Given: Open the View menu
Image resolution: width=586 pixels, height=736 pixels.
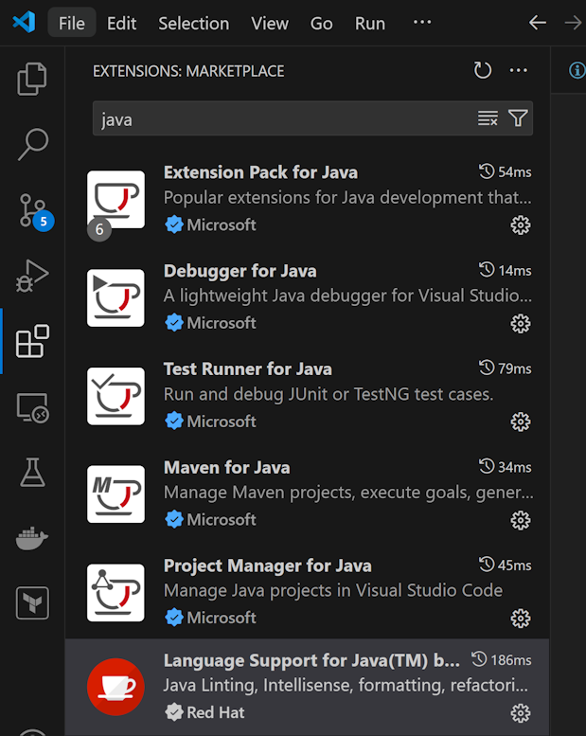Looking at the screenshot, I should click(x=270, y=23).
